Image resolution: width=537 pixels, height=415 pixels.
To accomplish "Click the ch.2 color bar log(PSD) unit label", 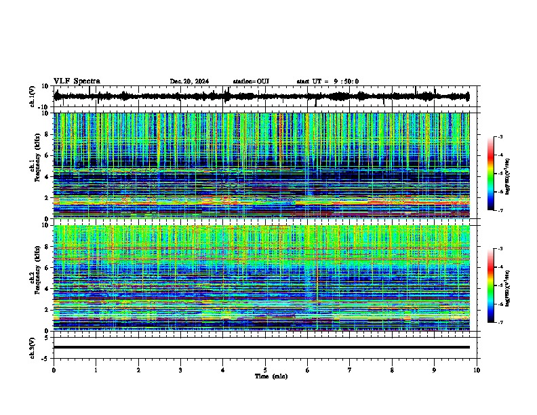I will coord(508,288).
